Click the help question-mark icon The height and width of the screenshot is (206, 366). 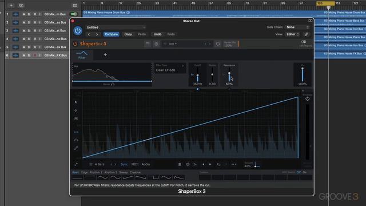[x=156, y=44]
